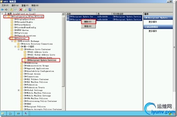Collapse CN=Address Lists Container expander
Image resolution: width=177 pixels, height=117 pixels.
coord(19,50)
